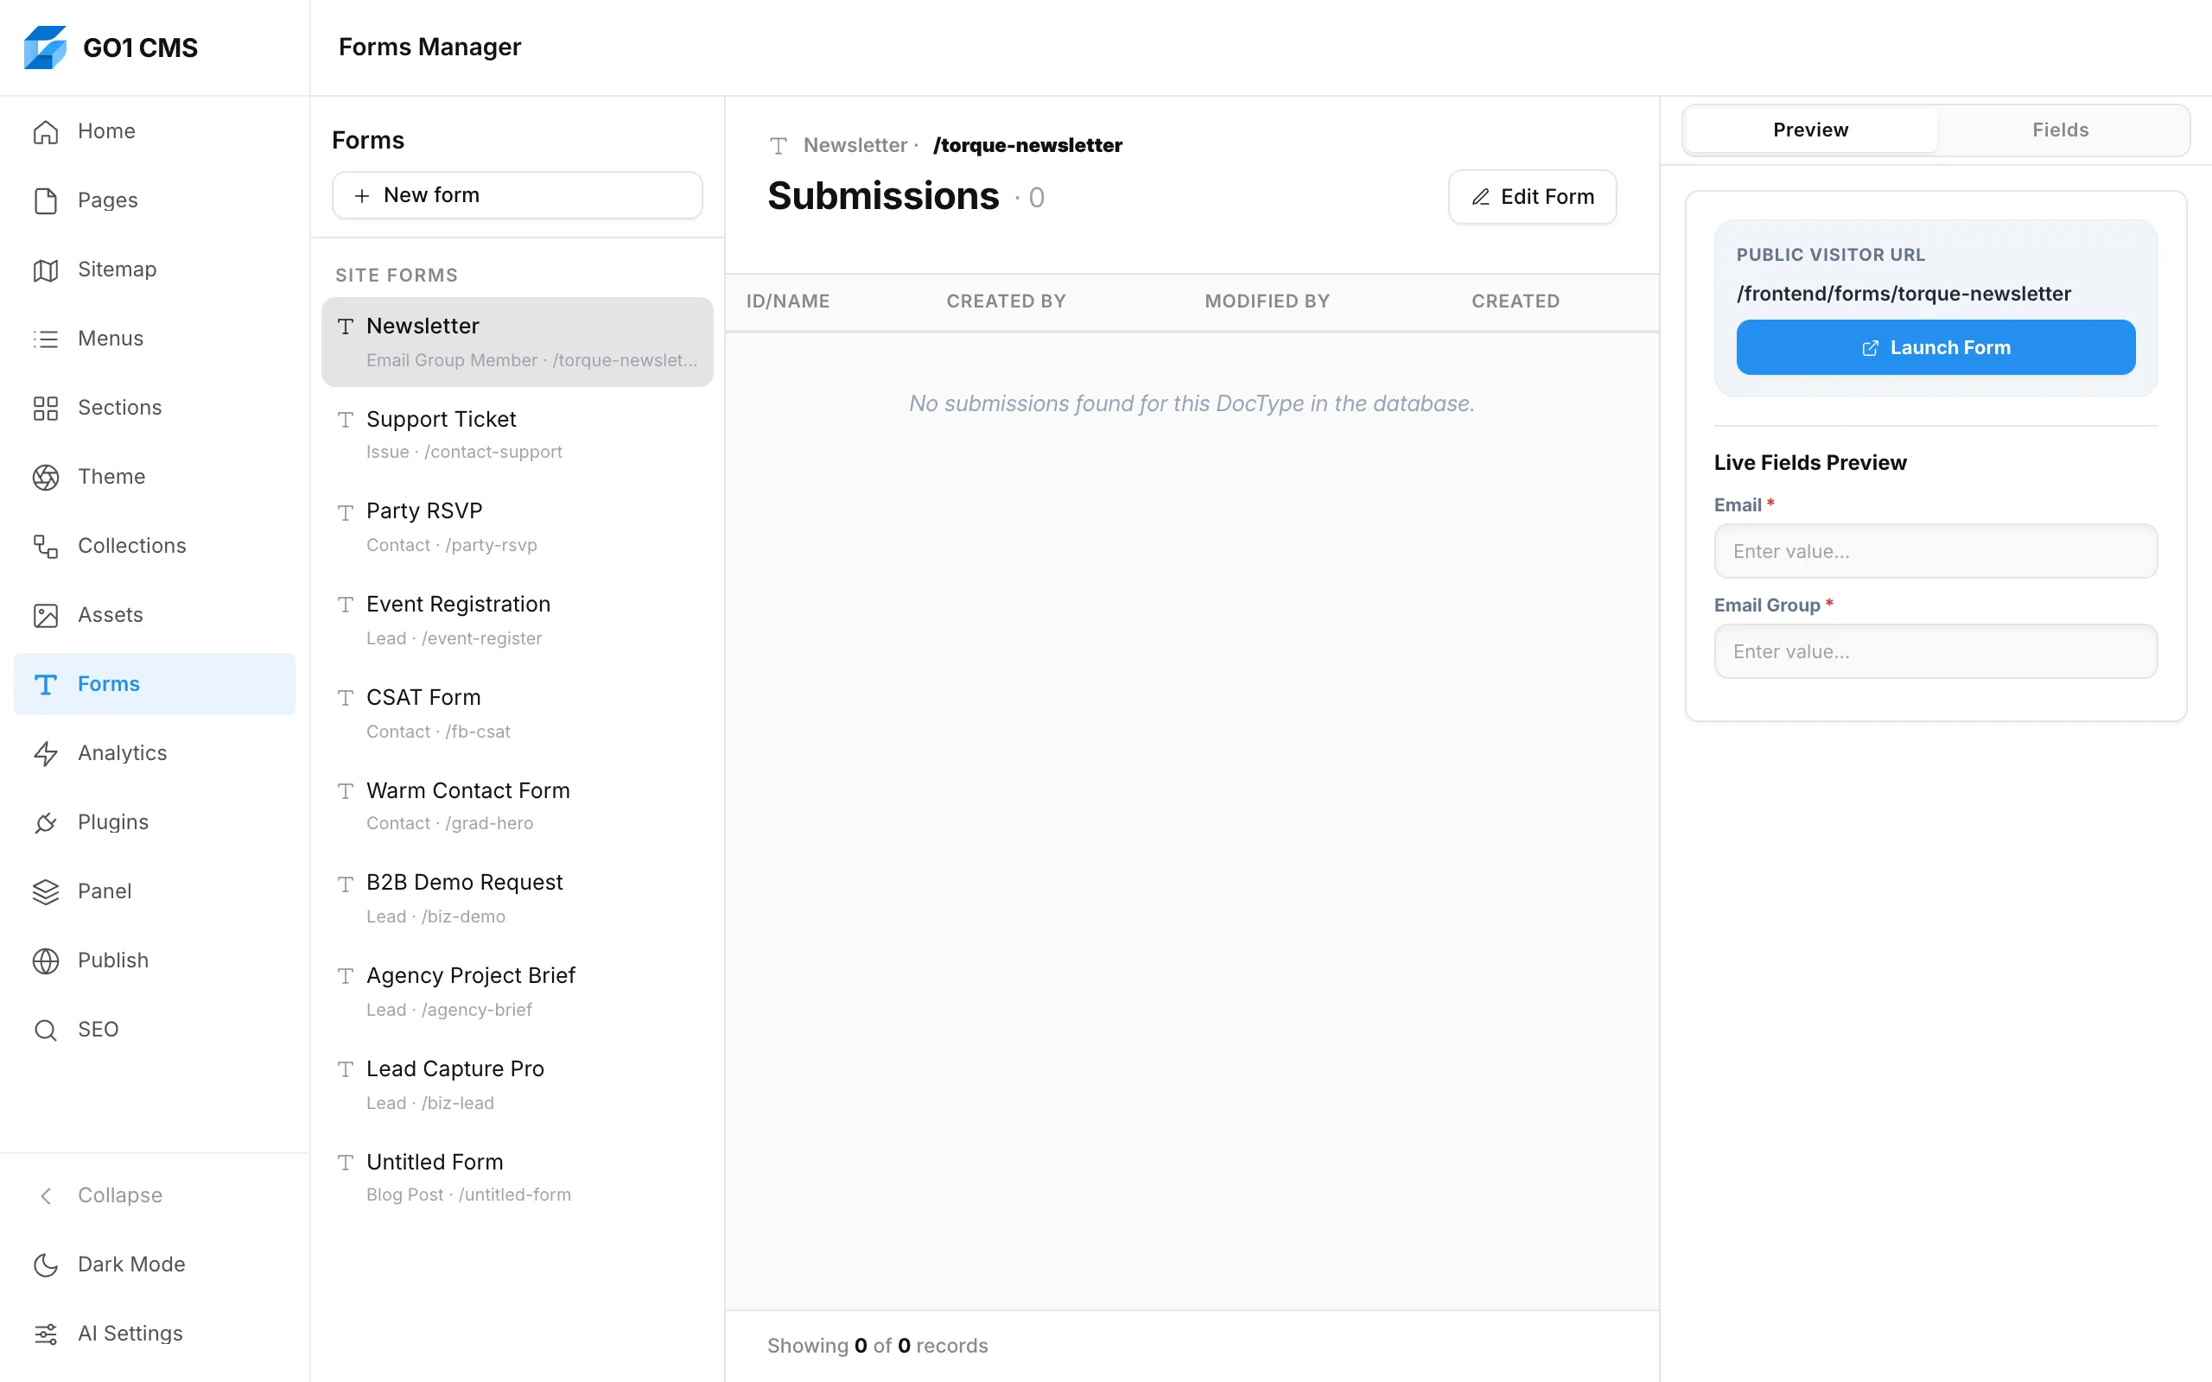Click the New form button

tap(518, 195)
